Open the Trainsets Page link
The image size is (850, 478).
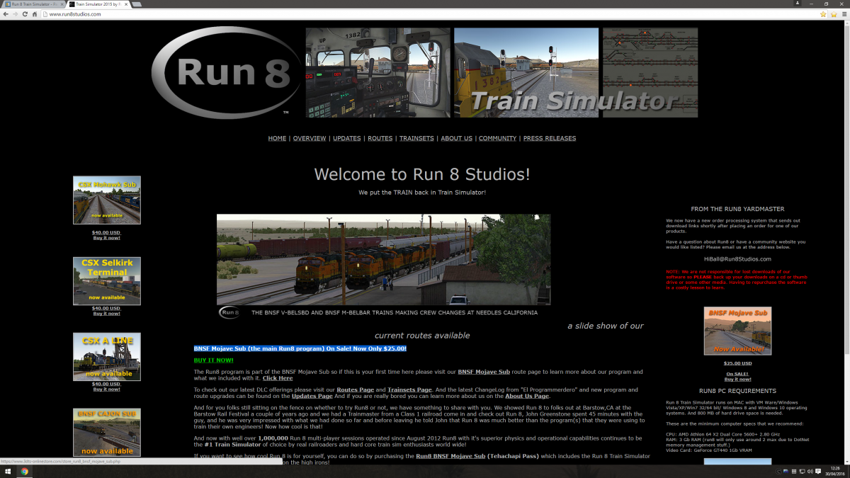tap(409, 390)
